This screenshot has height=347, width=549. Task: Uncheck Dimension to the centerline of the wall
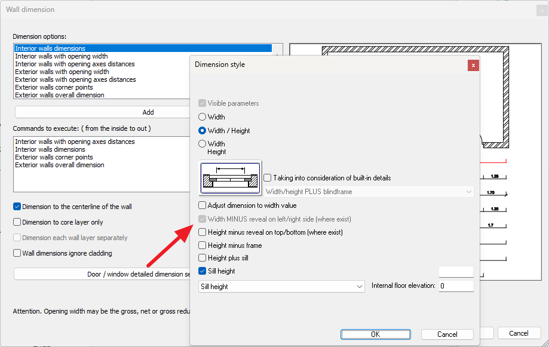coord(17,207)
